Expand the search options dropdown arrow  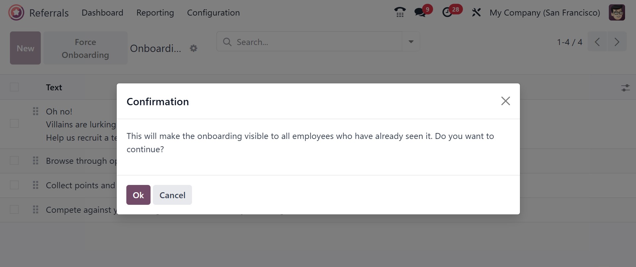tap(411, 42)
